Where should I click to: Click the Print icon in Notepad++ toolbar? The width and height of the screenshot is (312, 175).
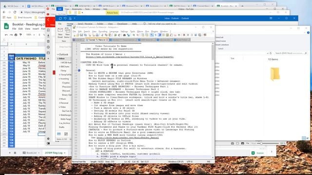(97, 35)
